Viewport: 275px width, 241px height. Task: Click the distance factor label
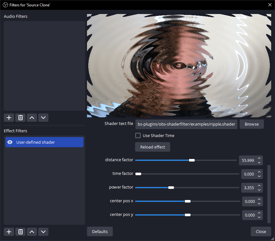pyautogui.click(x=119, y=160)
